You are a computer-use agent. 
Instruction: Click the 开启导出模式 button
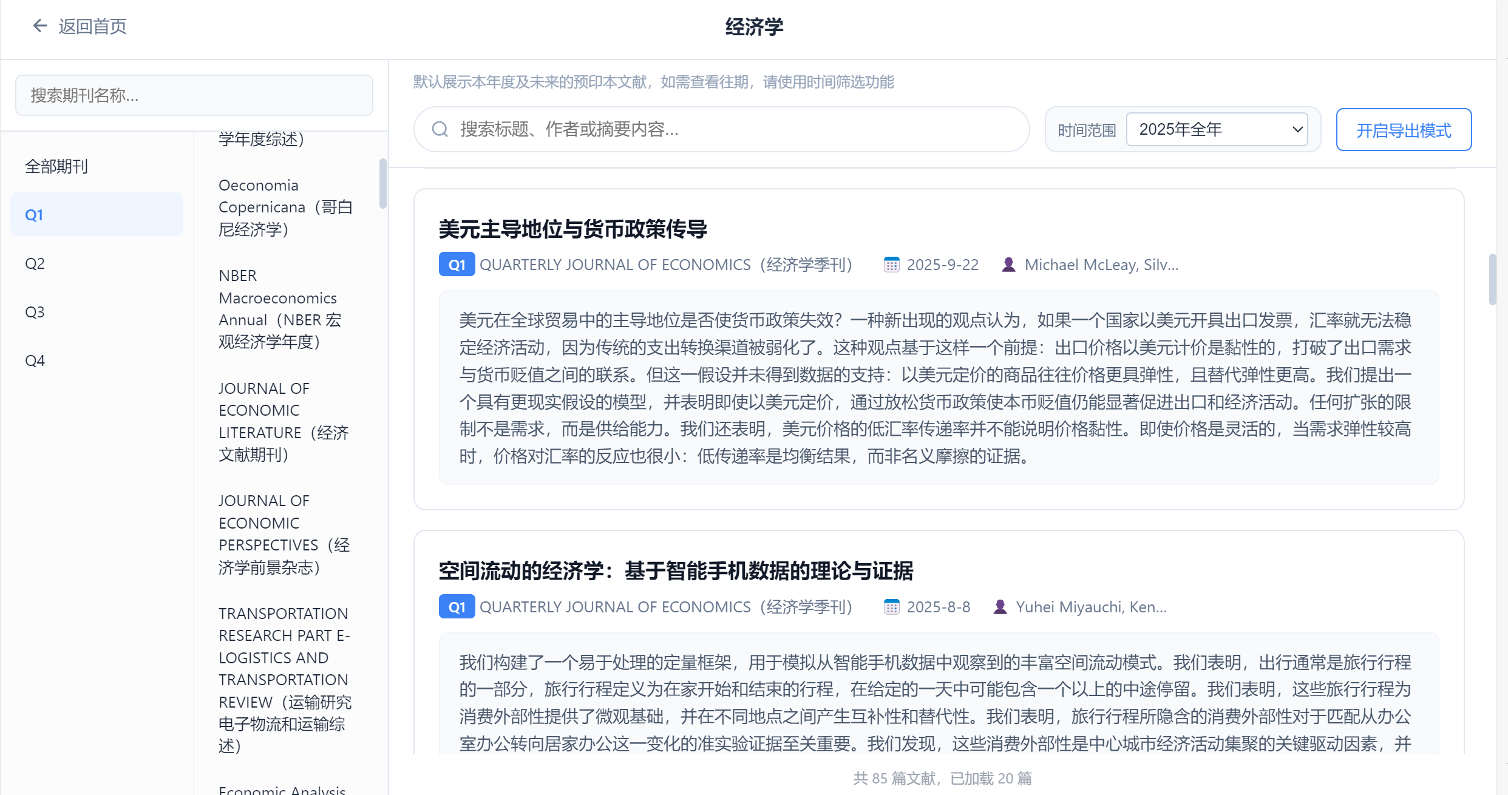pyautogui.click(x=1404, y=130)
